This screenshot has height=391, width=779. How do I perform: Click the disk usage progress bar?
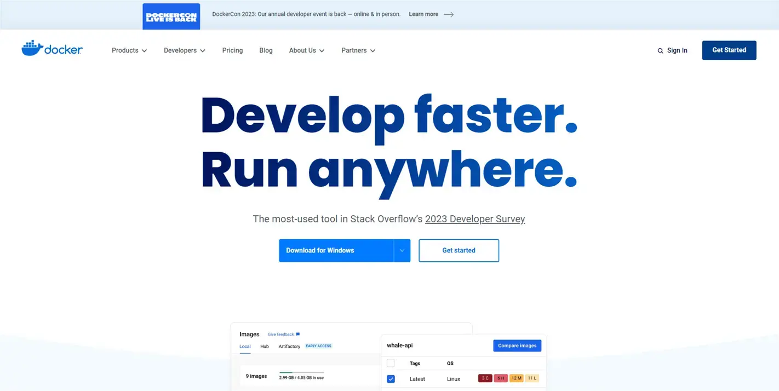[301, 372]
